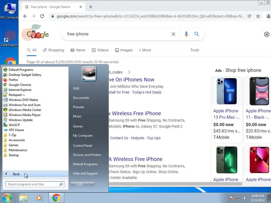Click the Chrome taskbar button
This screenshot has height=203, width=271.
tap(56, 198)
